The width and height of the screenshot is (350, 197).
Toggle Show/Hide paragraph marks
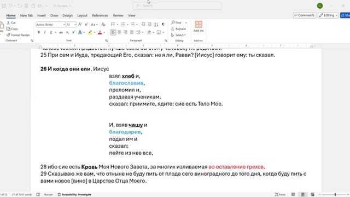click(x=163, y=24)
